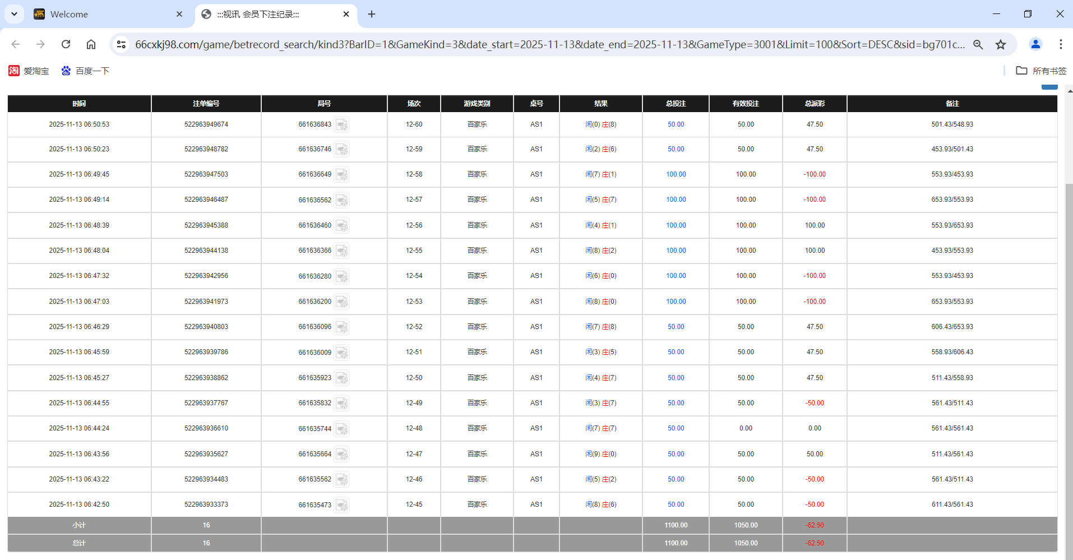
Task: Reload the betting records page
Action: tap(66, 44)
